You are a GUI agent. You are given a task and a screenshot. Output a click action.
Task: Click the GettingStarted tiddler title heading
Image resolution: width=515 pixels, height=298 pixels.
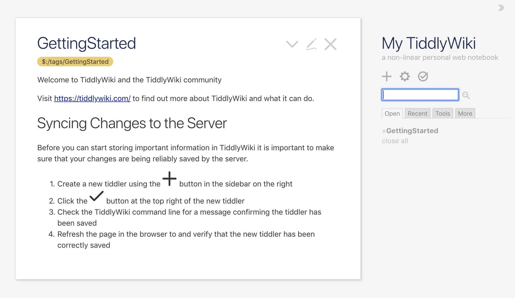(x=87, y=43)
